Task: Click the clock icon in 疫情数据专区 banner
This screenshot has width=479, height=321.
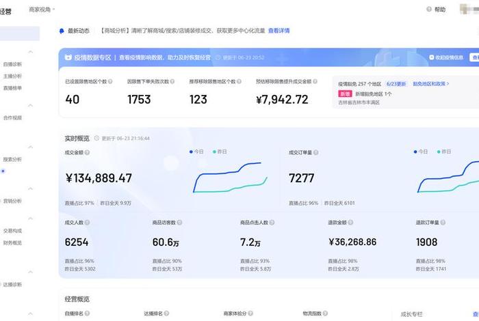Action: [218, 57]
